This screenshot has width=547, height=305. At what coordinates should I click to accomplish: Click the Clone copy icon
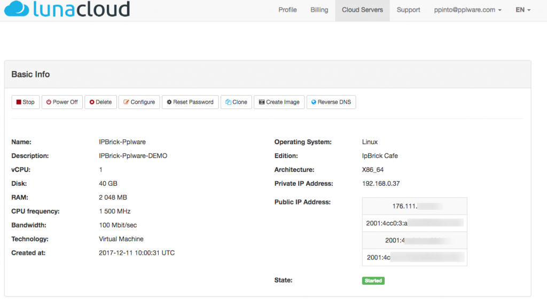(228, 102)
